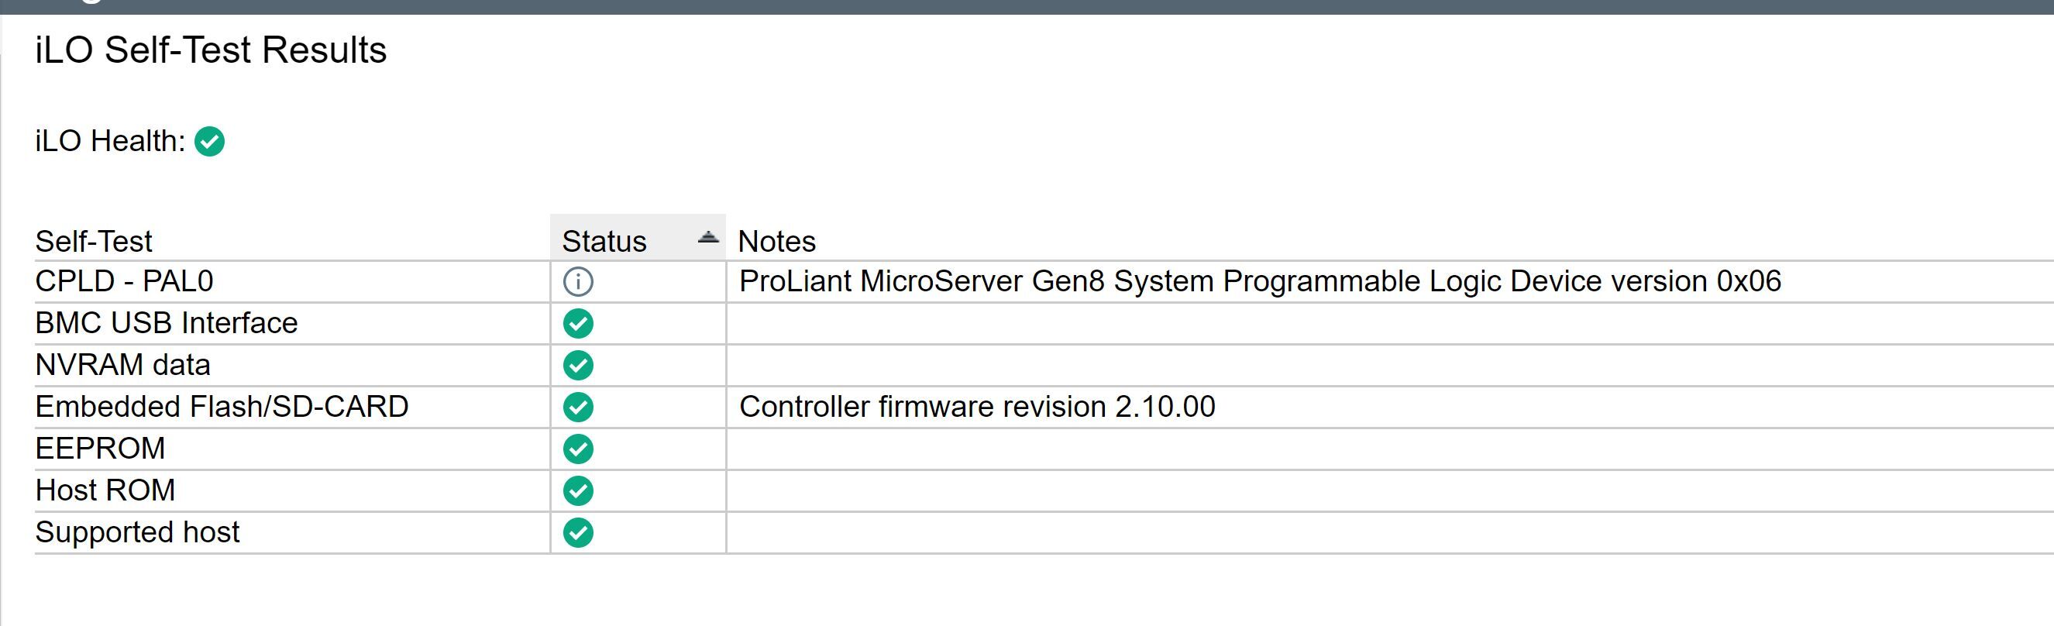Click the EEPROM status checkmark icon

[578, 449]
